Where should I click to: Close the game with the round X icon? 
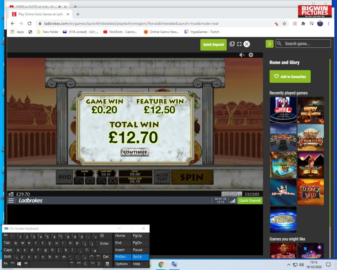tap(247, 44)
